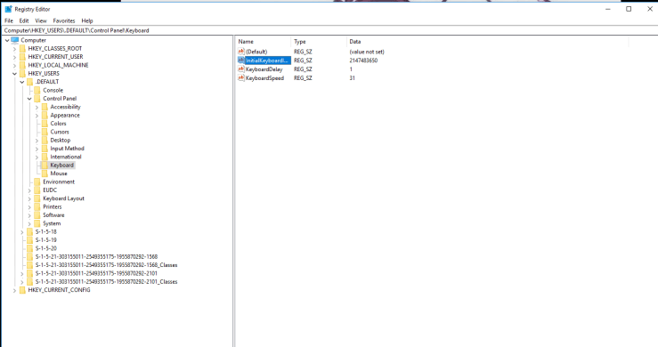Click the Environment folder icon

coord(37,182)
